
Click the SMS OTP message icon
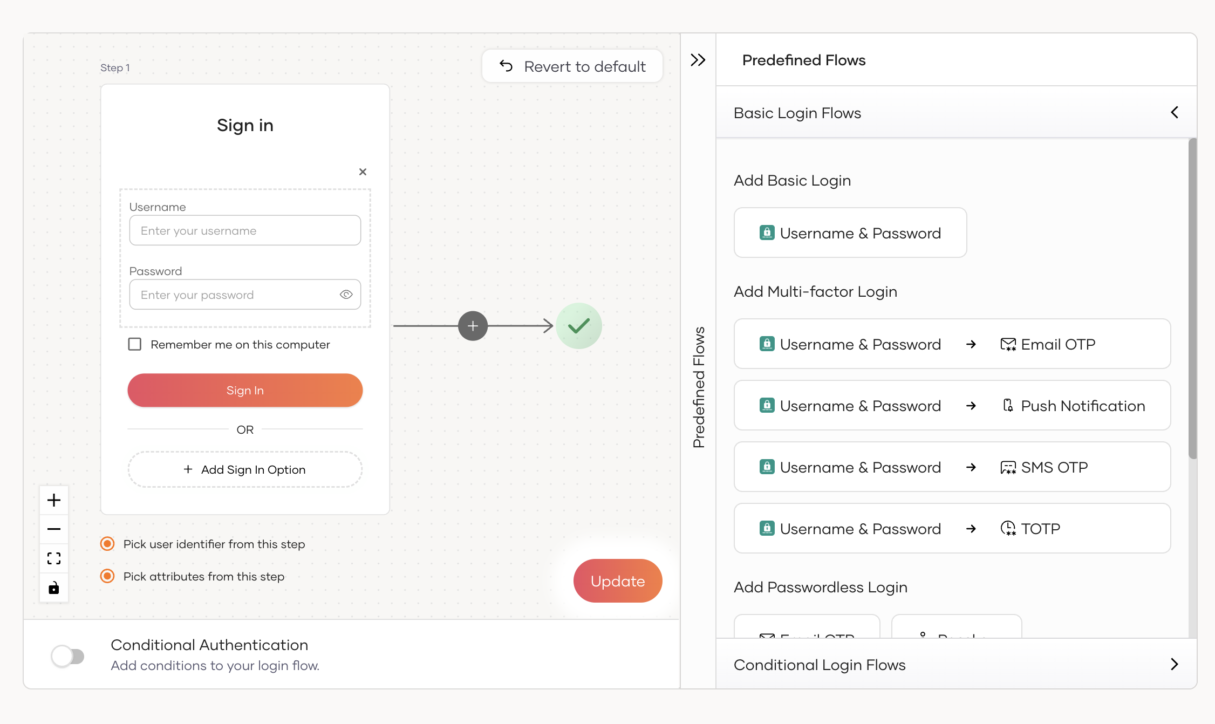tap(1008, 467)
